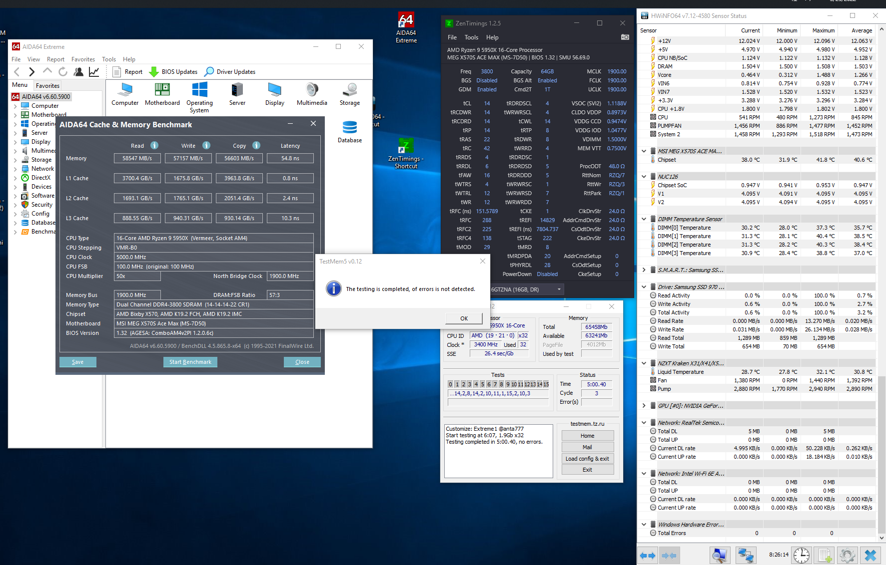The image size is (886, 565).
Task: Open the Multimedia speaker icon in AIDA64 main pane
Action: tap(312, 94)
